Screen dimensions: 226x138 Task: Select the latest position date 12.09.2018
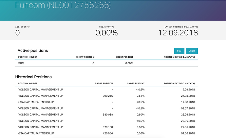pyautogui.click(x=178, y=33)
